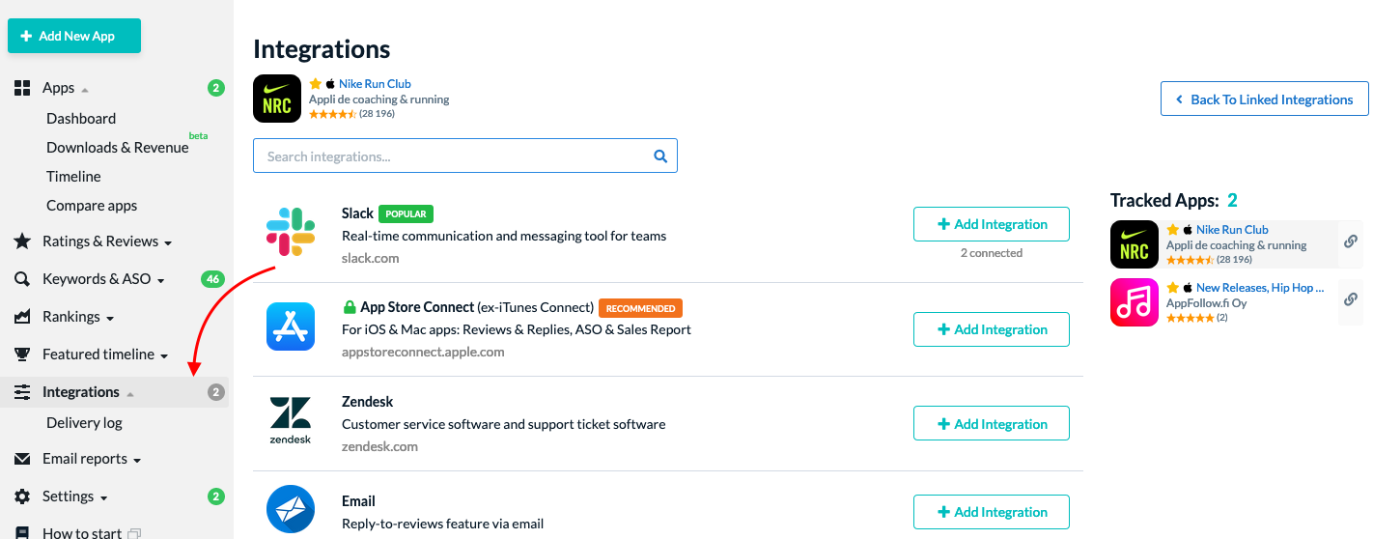Expand the Ratings & Reviews menu
The width and height of the screenshot is (1373, 539).
(x=106, y=241)
